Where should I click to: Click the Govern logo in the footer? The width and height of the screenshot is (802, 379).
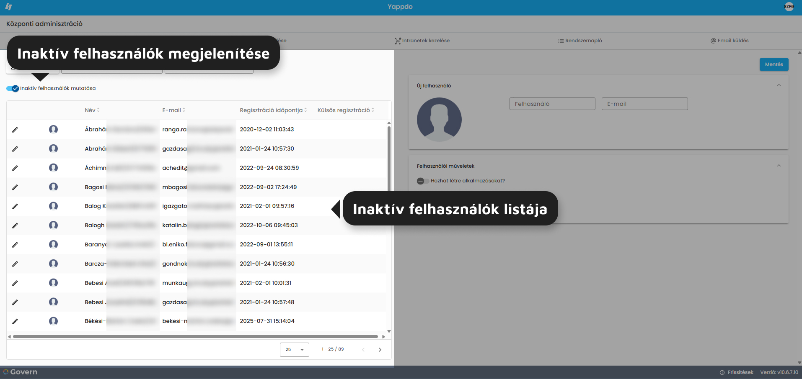click(x=20, y=372)
